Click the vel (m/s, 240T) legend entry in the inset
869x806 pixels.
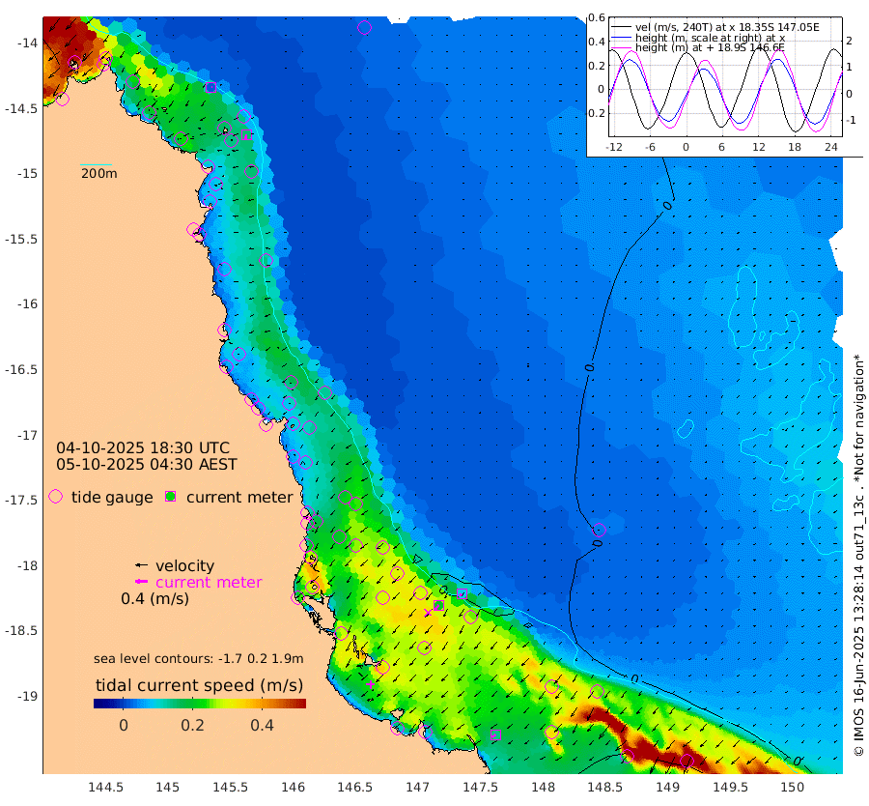715,27
